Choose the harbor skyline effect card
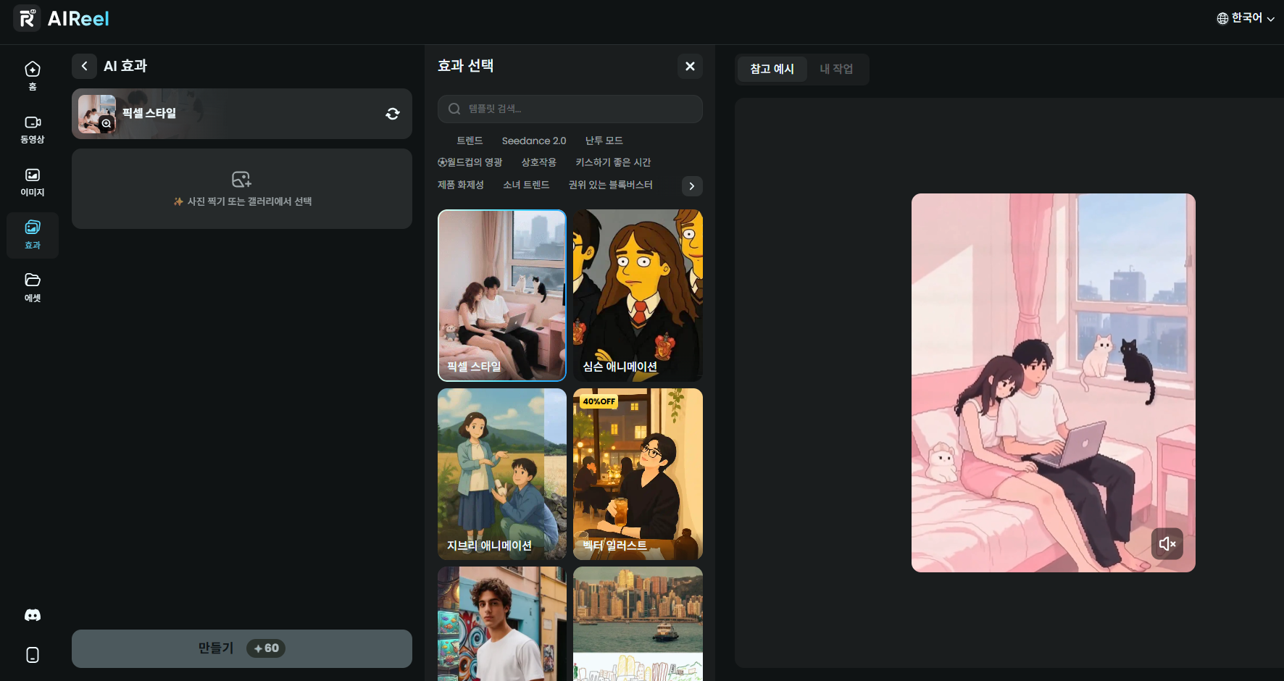Screen dimensions: 1284x681 [x=638, y=624]
